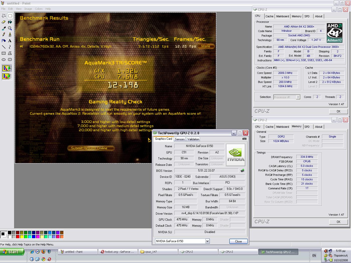Click the foreground/background color indicator box

pos(4,235)
